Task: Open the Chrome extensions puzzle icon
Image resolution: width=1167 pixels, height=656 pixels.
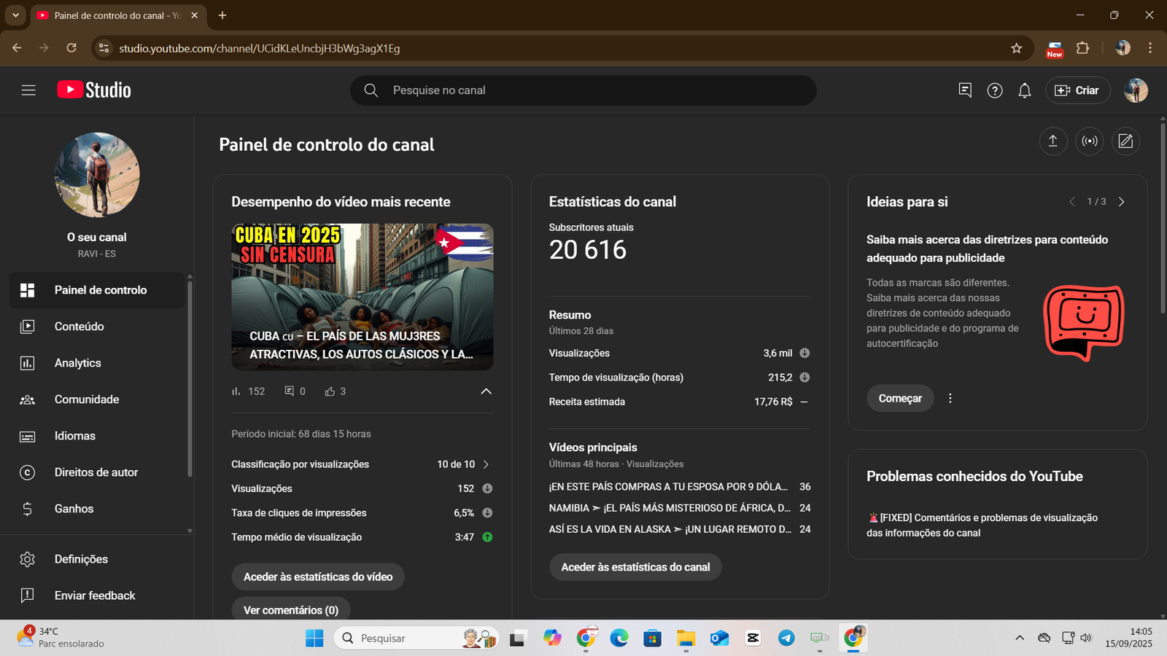Action: (x=1083, y=48)
